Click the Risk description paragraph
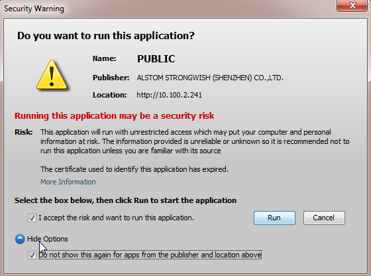The image size is (371, 276). tap(195, 141)
